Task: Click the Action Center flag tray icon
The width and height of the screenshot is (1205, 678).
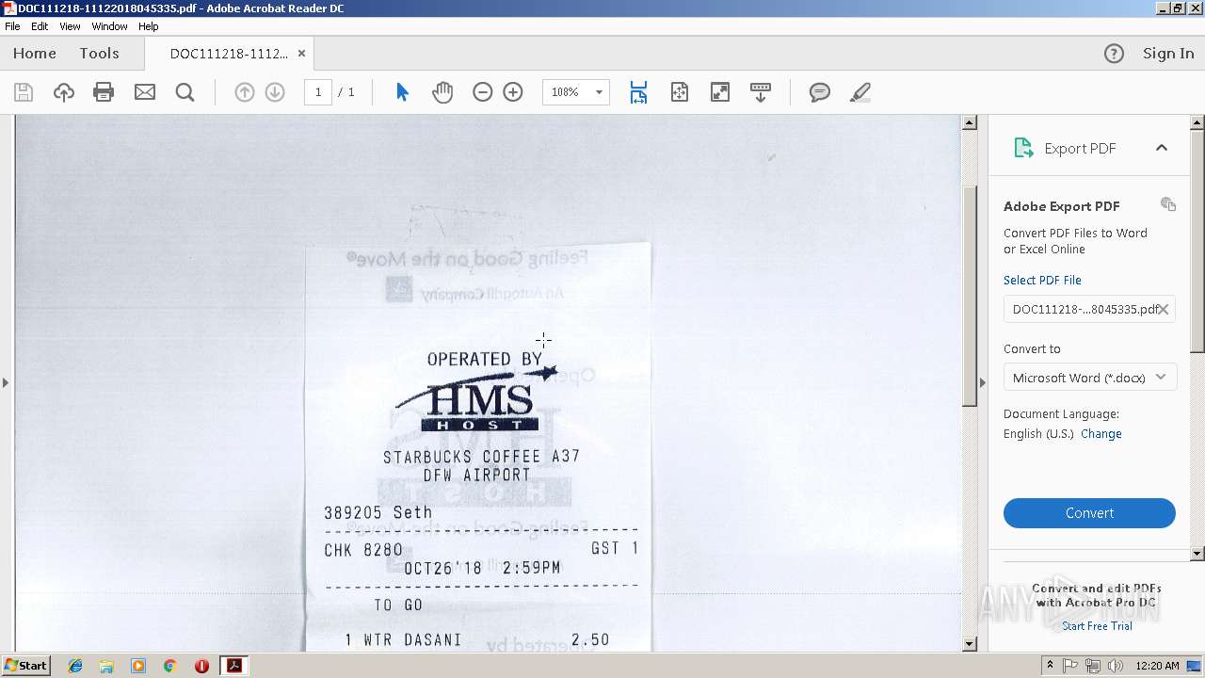Action: pyautogui.click(x=1070, y=666)
